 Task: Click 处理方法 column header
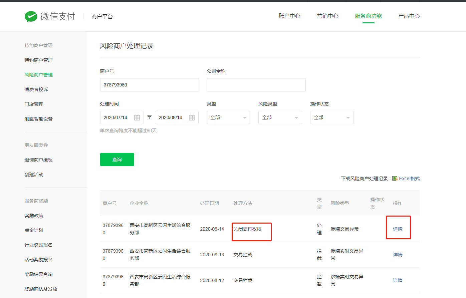click(243, 203)
